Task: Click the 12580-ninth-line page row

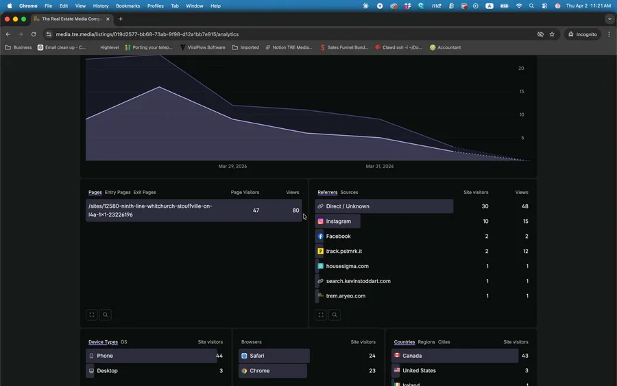Action: (193, 210)
